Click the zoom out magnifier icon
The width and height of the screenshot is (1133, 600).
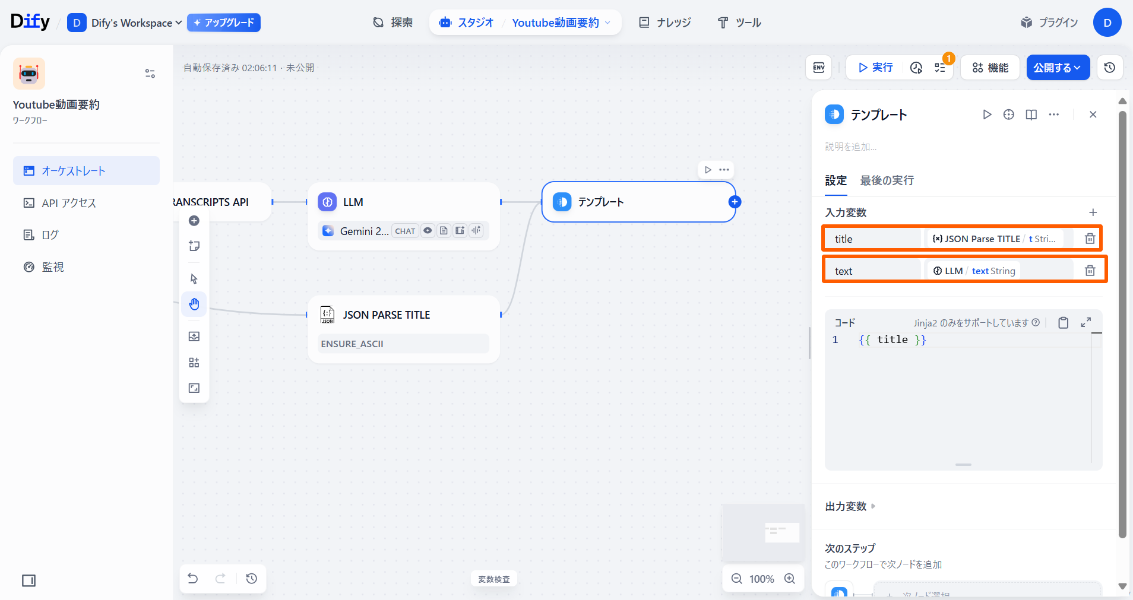(736, 579)
